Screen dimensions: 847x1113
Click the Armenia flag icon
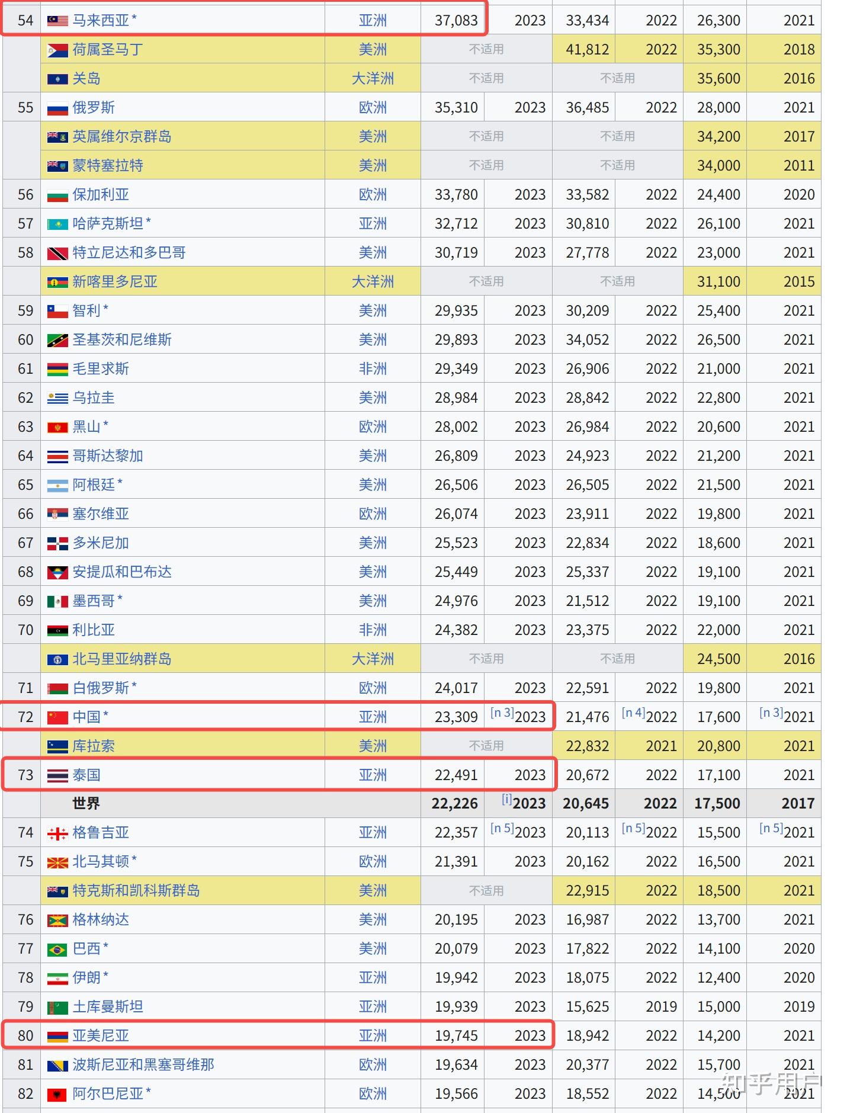pos(57,1036)
